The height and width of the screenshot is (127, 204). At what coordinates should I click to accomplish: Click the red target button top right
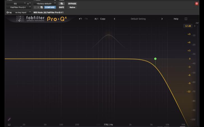point(197,4)
